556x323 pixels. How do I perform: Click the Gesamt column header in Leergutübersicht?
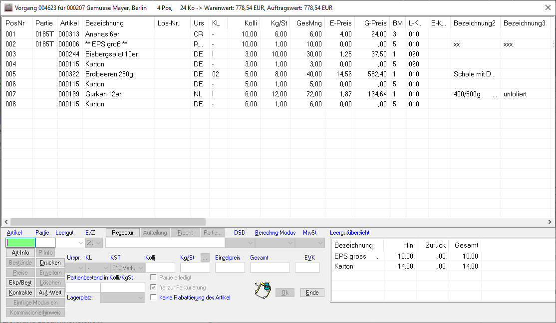465,245
